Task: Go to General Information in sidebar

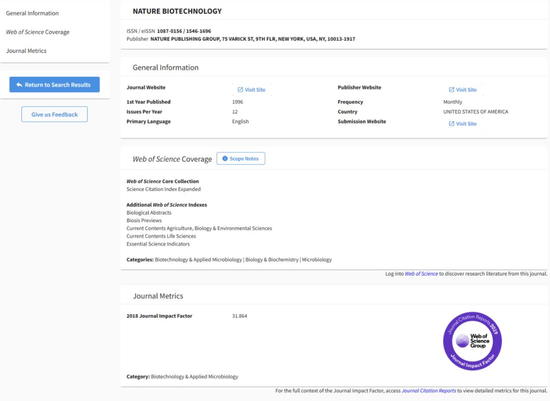Action: 32,13
